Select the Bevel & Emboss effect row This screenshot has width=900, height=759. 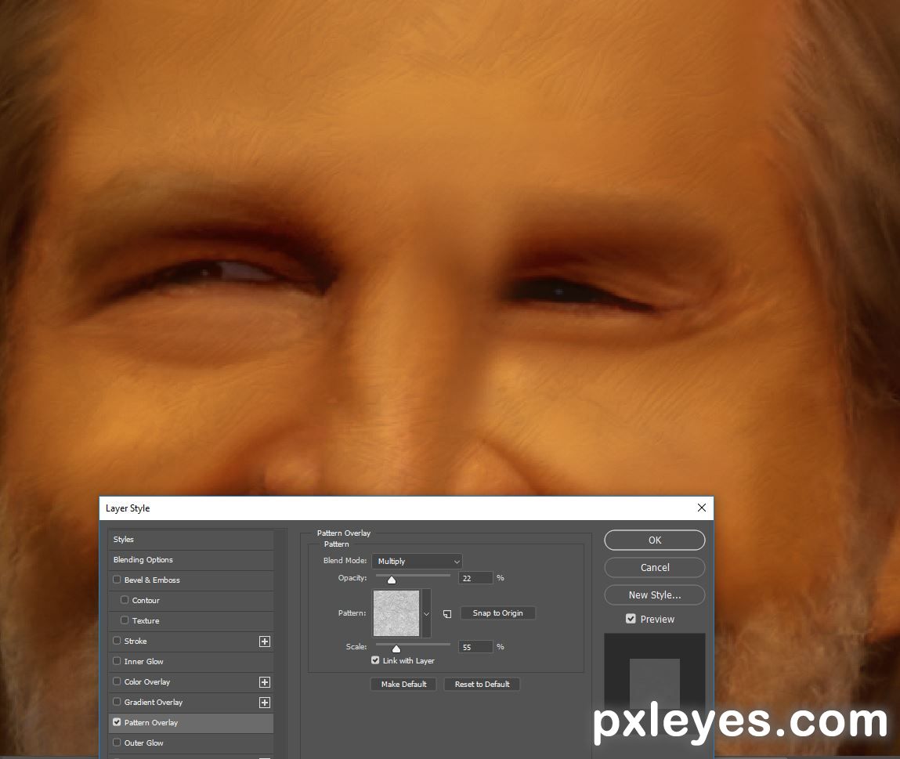191,580
